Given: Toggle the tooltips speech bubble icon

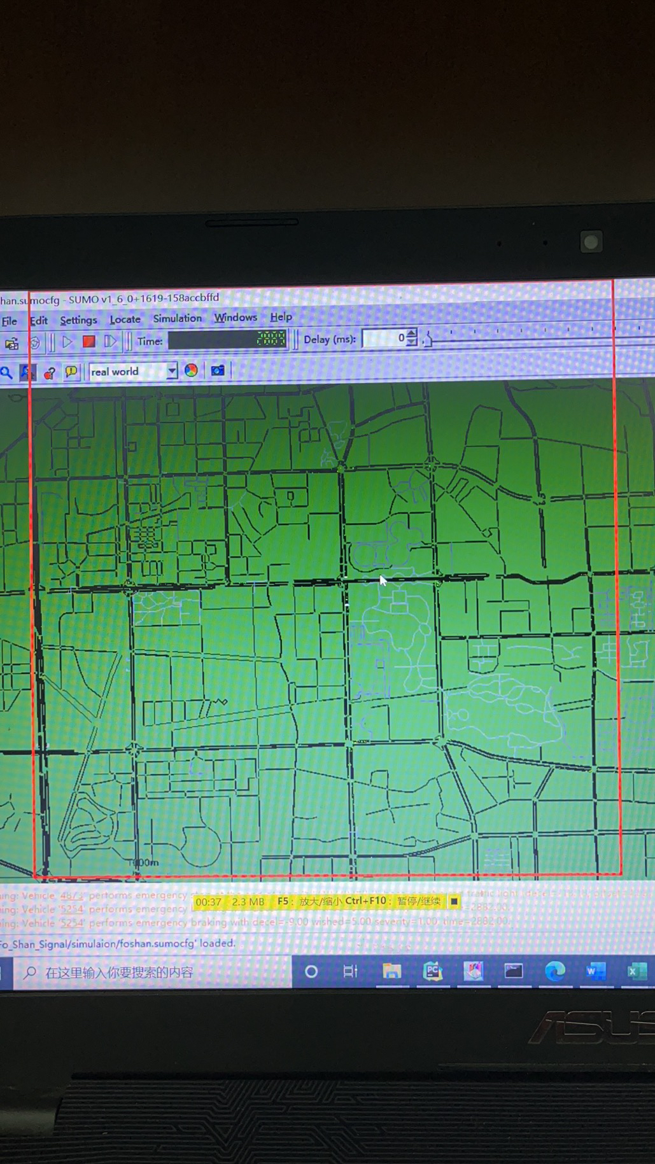Looking at the screenshot, I should [71, 372].
